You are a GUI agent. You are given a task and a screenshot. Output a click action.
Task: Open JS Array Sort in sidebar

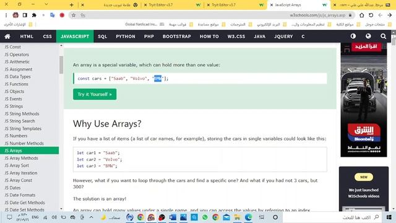tap(17, 165)
